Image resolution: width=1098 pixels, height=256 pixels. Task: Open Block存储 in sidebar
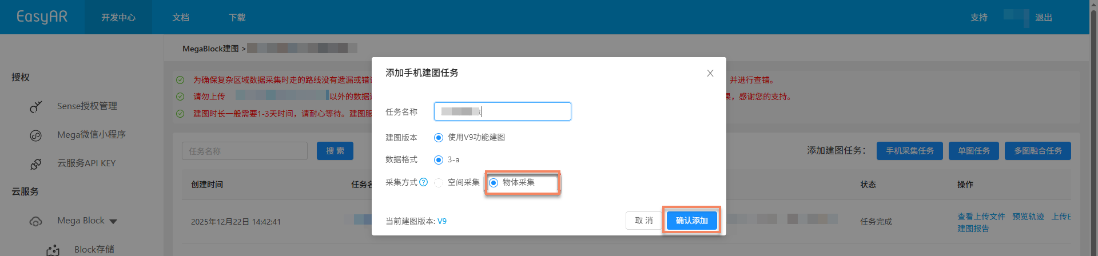pyautogui.click(x=94, y=249)
